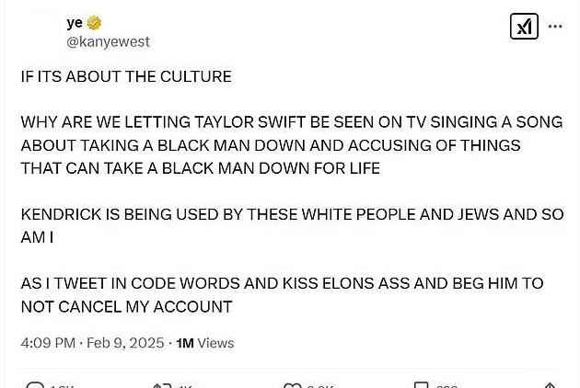Click the Feb 9, 2025 date

tap(125, 343)
